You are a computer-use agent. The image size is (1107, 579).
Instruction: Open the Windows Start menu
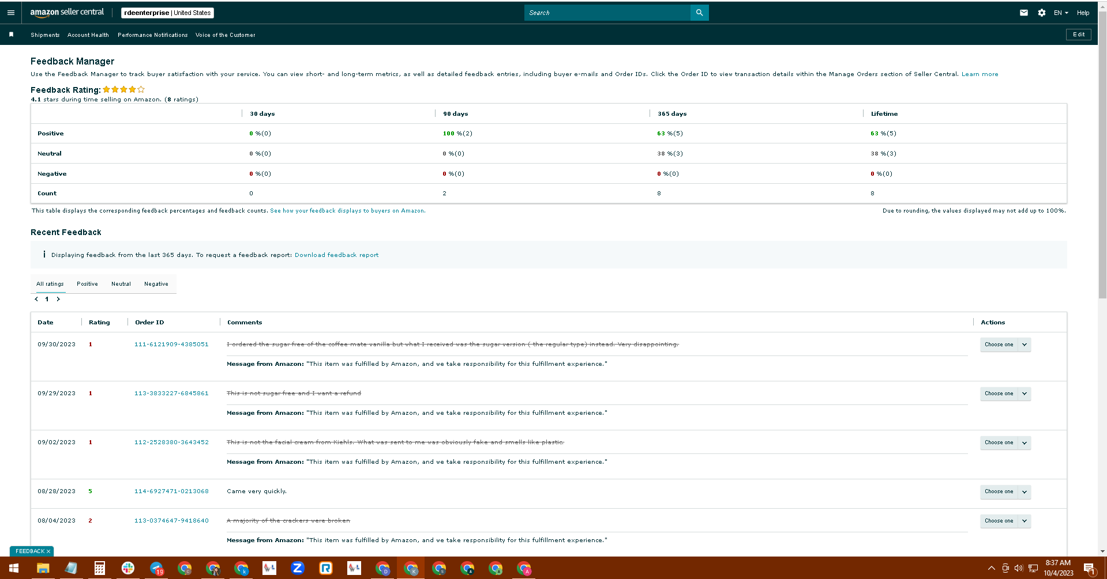point(14,568)
